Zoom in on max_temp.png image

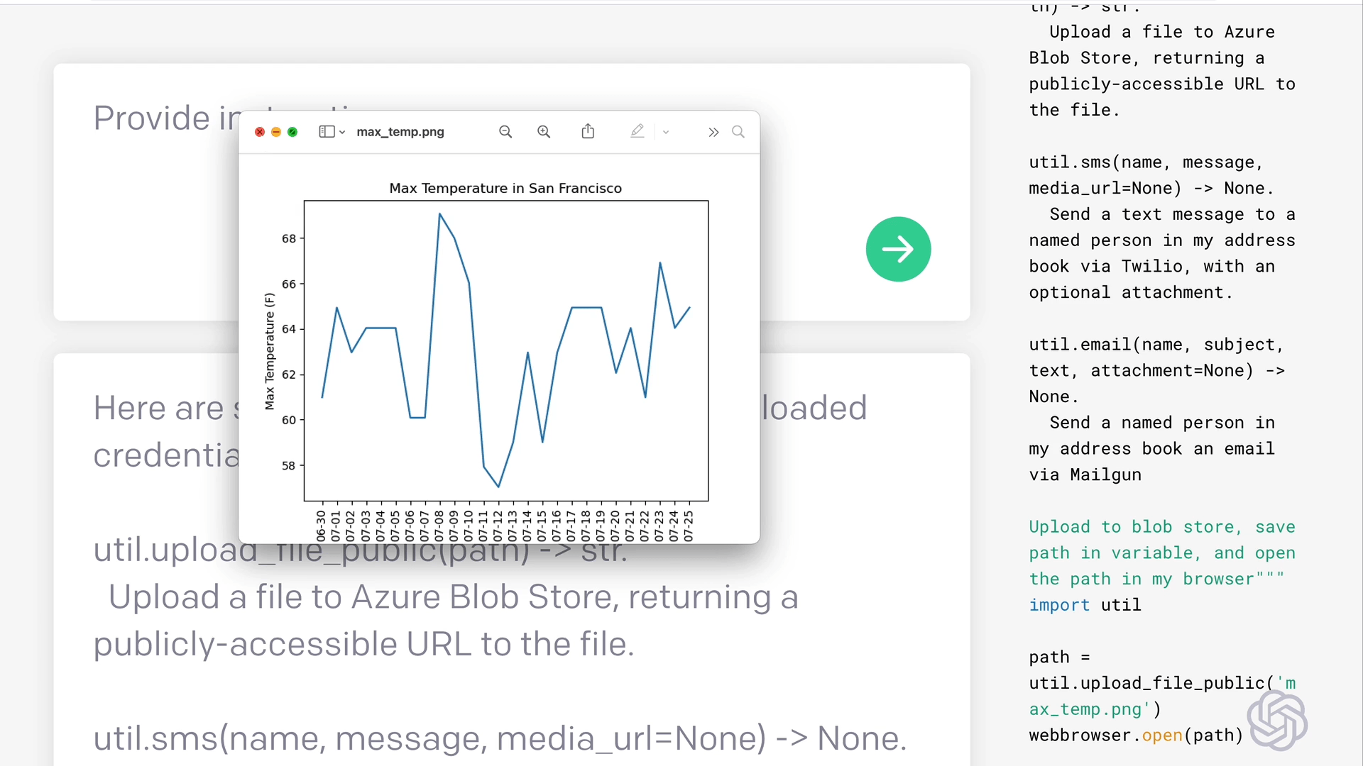[x=544, y=132]
